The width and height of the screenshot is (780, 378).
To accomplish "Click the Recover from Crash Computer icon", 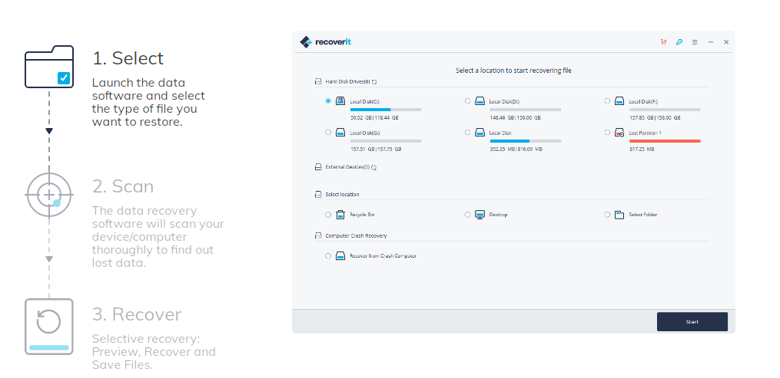I will 340,256.
